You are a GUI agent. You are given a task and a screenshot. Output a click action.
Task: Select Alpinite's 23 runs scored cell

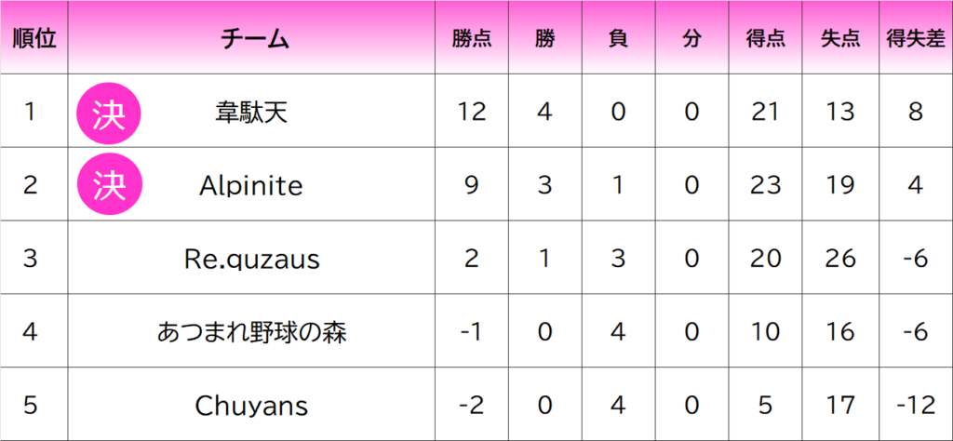pyautogui.click(x=765, y=186)
